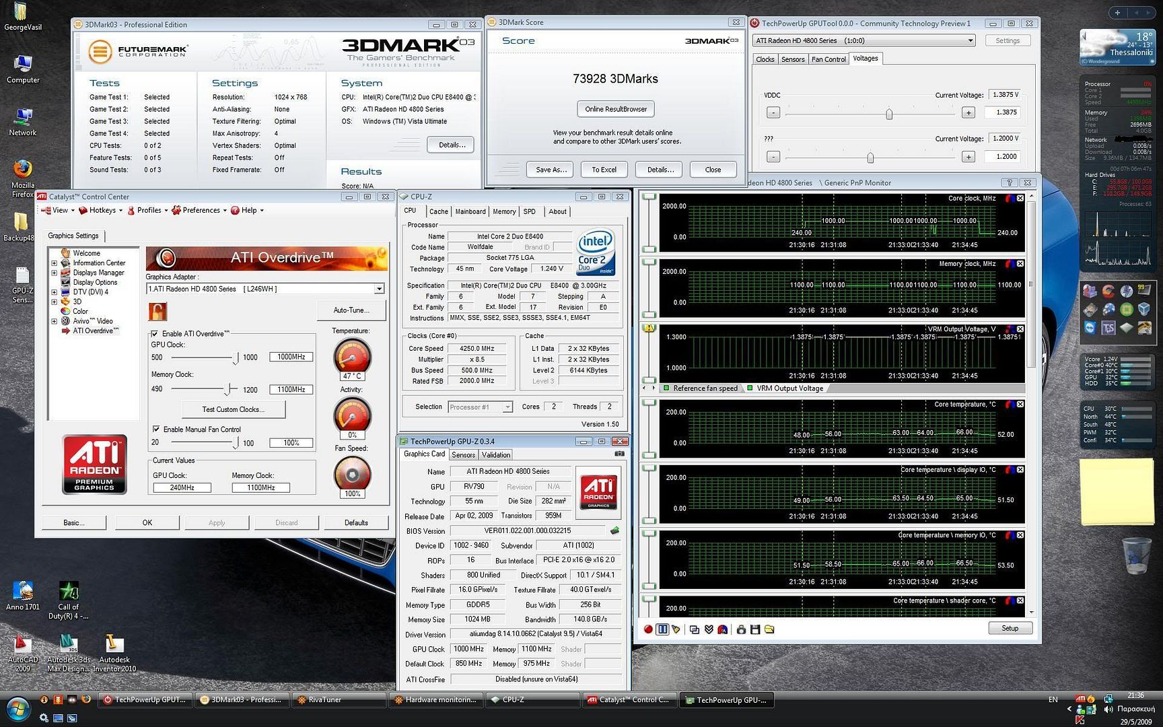Click Test Custom Clocks button
1163x727 pixels.
(x=233, y=409)
